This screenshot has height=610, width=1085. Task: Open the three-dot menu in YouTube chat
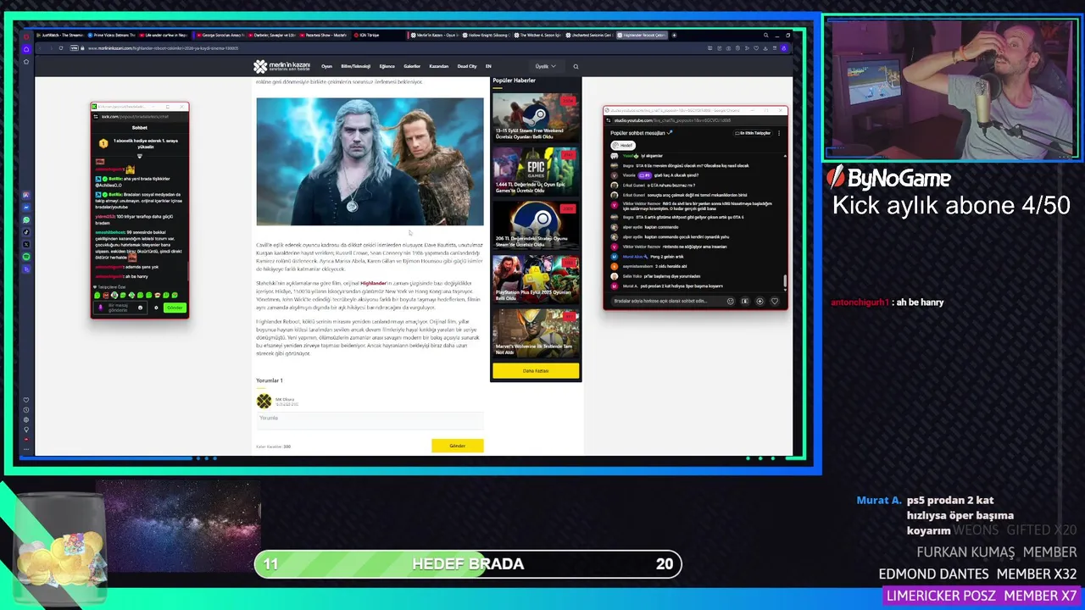[x=779, y=133]
